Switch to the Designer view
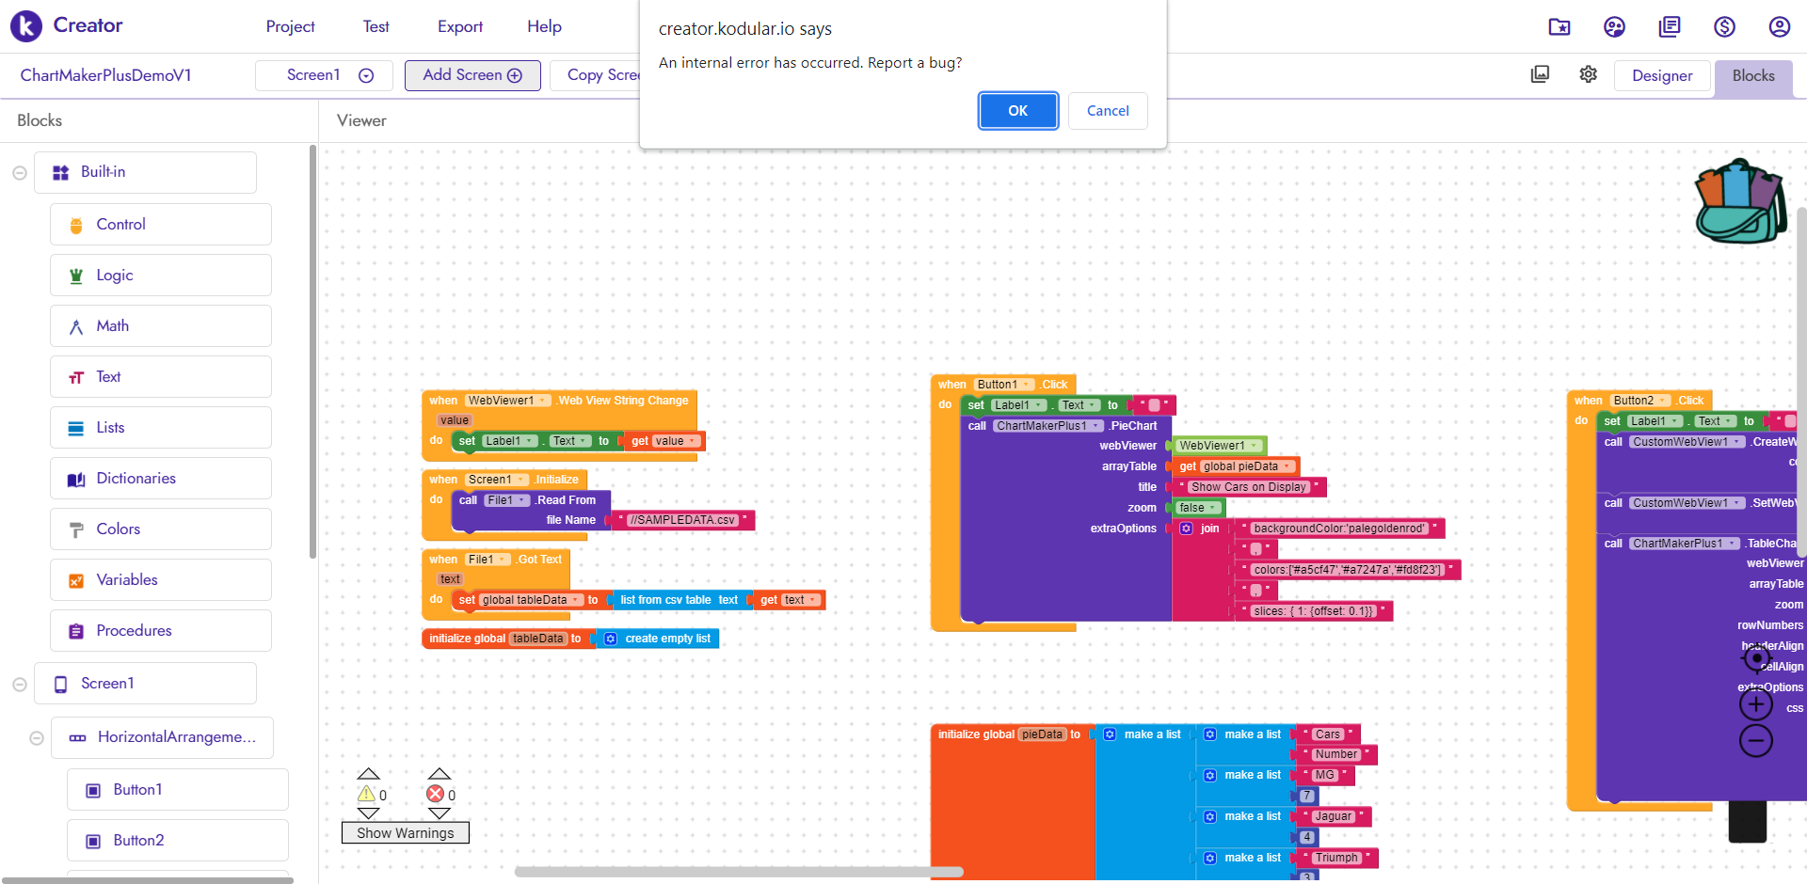Image resolution: width=1807 pixels, height=884 pixels. coord(1661,75)
